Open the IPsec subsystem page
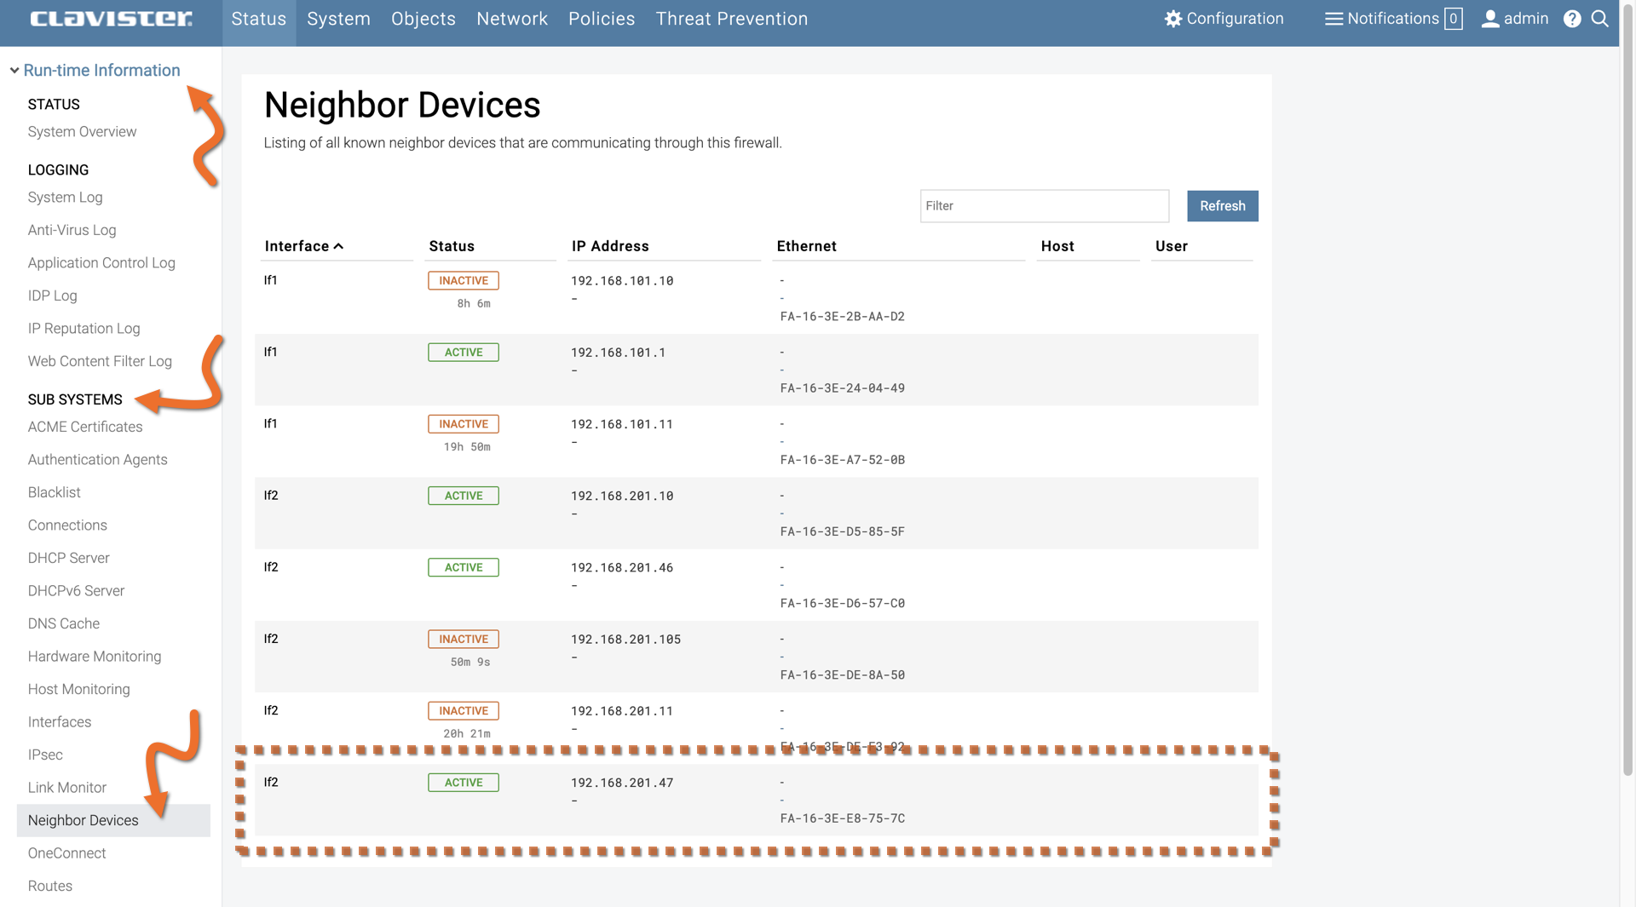The width and height of the screenshot is (1636, 907). click(45, 755)
